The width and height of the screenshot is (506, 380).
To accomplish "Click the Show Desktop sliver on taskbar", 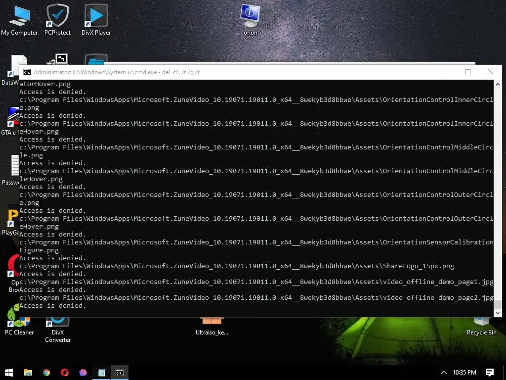I will [x=505, y=373].
